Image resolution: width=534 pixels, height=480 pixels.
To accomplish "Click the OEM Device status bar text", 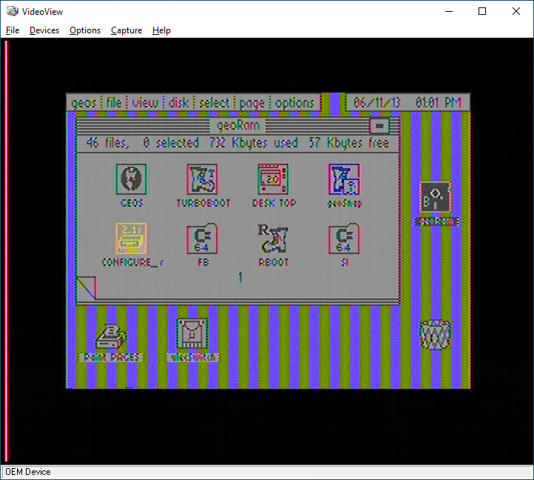I will coord(28,472).
